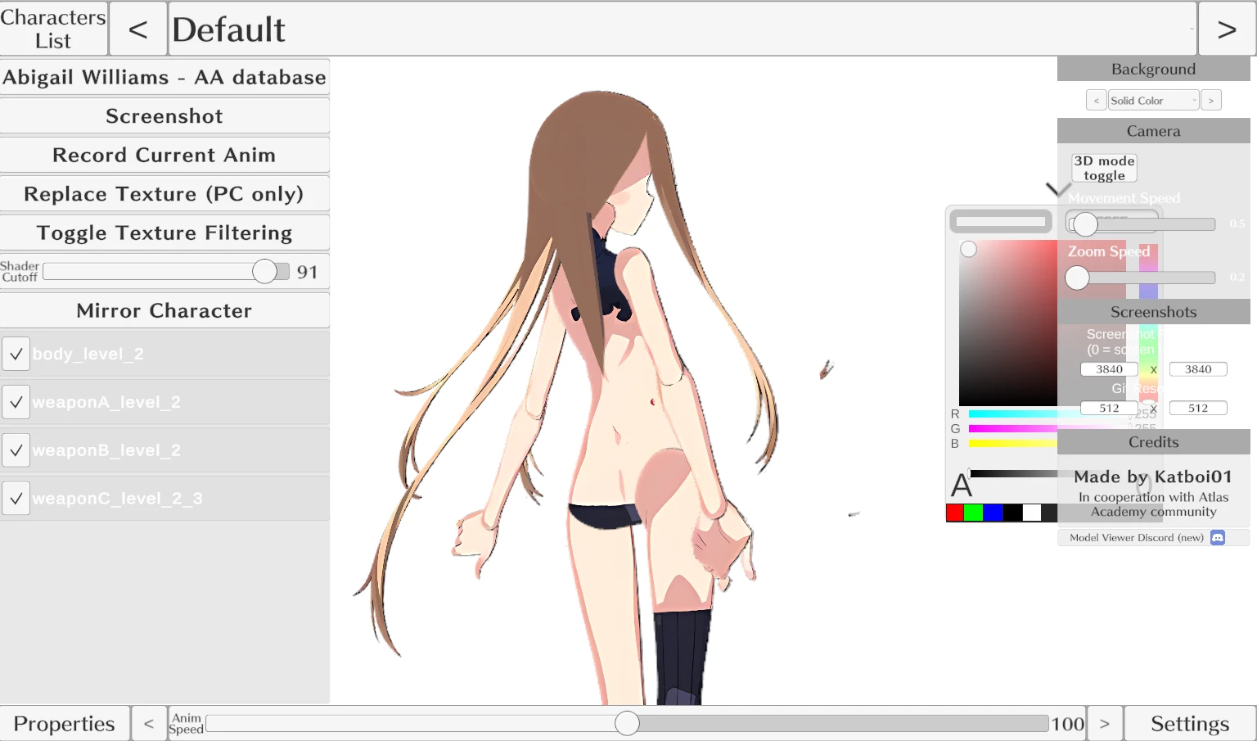Click the screenshot width field showing 3840
Screen dimensions: 1257x741
click(x=1109, y=369)
